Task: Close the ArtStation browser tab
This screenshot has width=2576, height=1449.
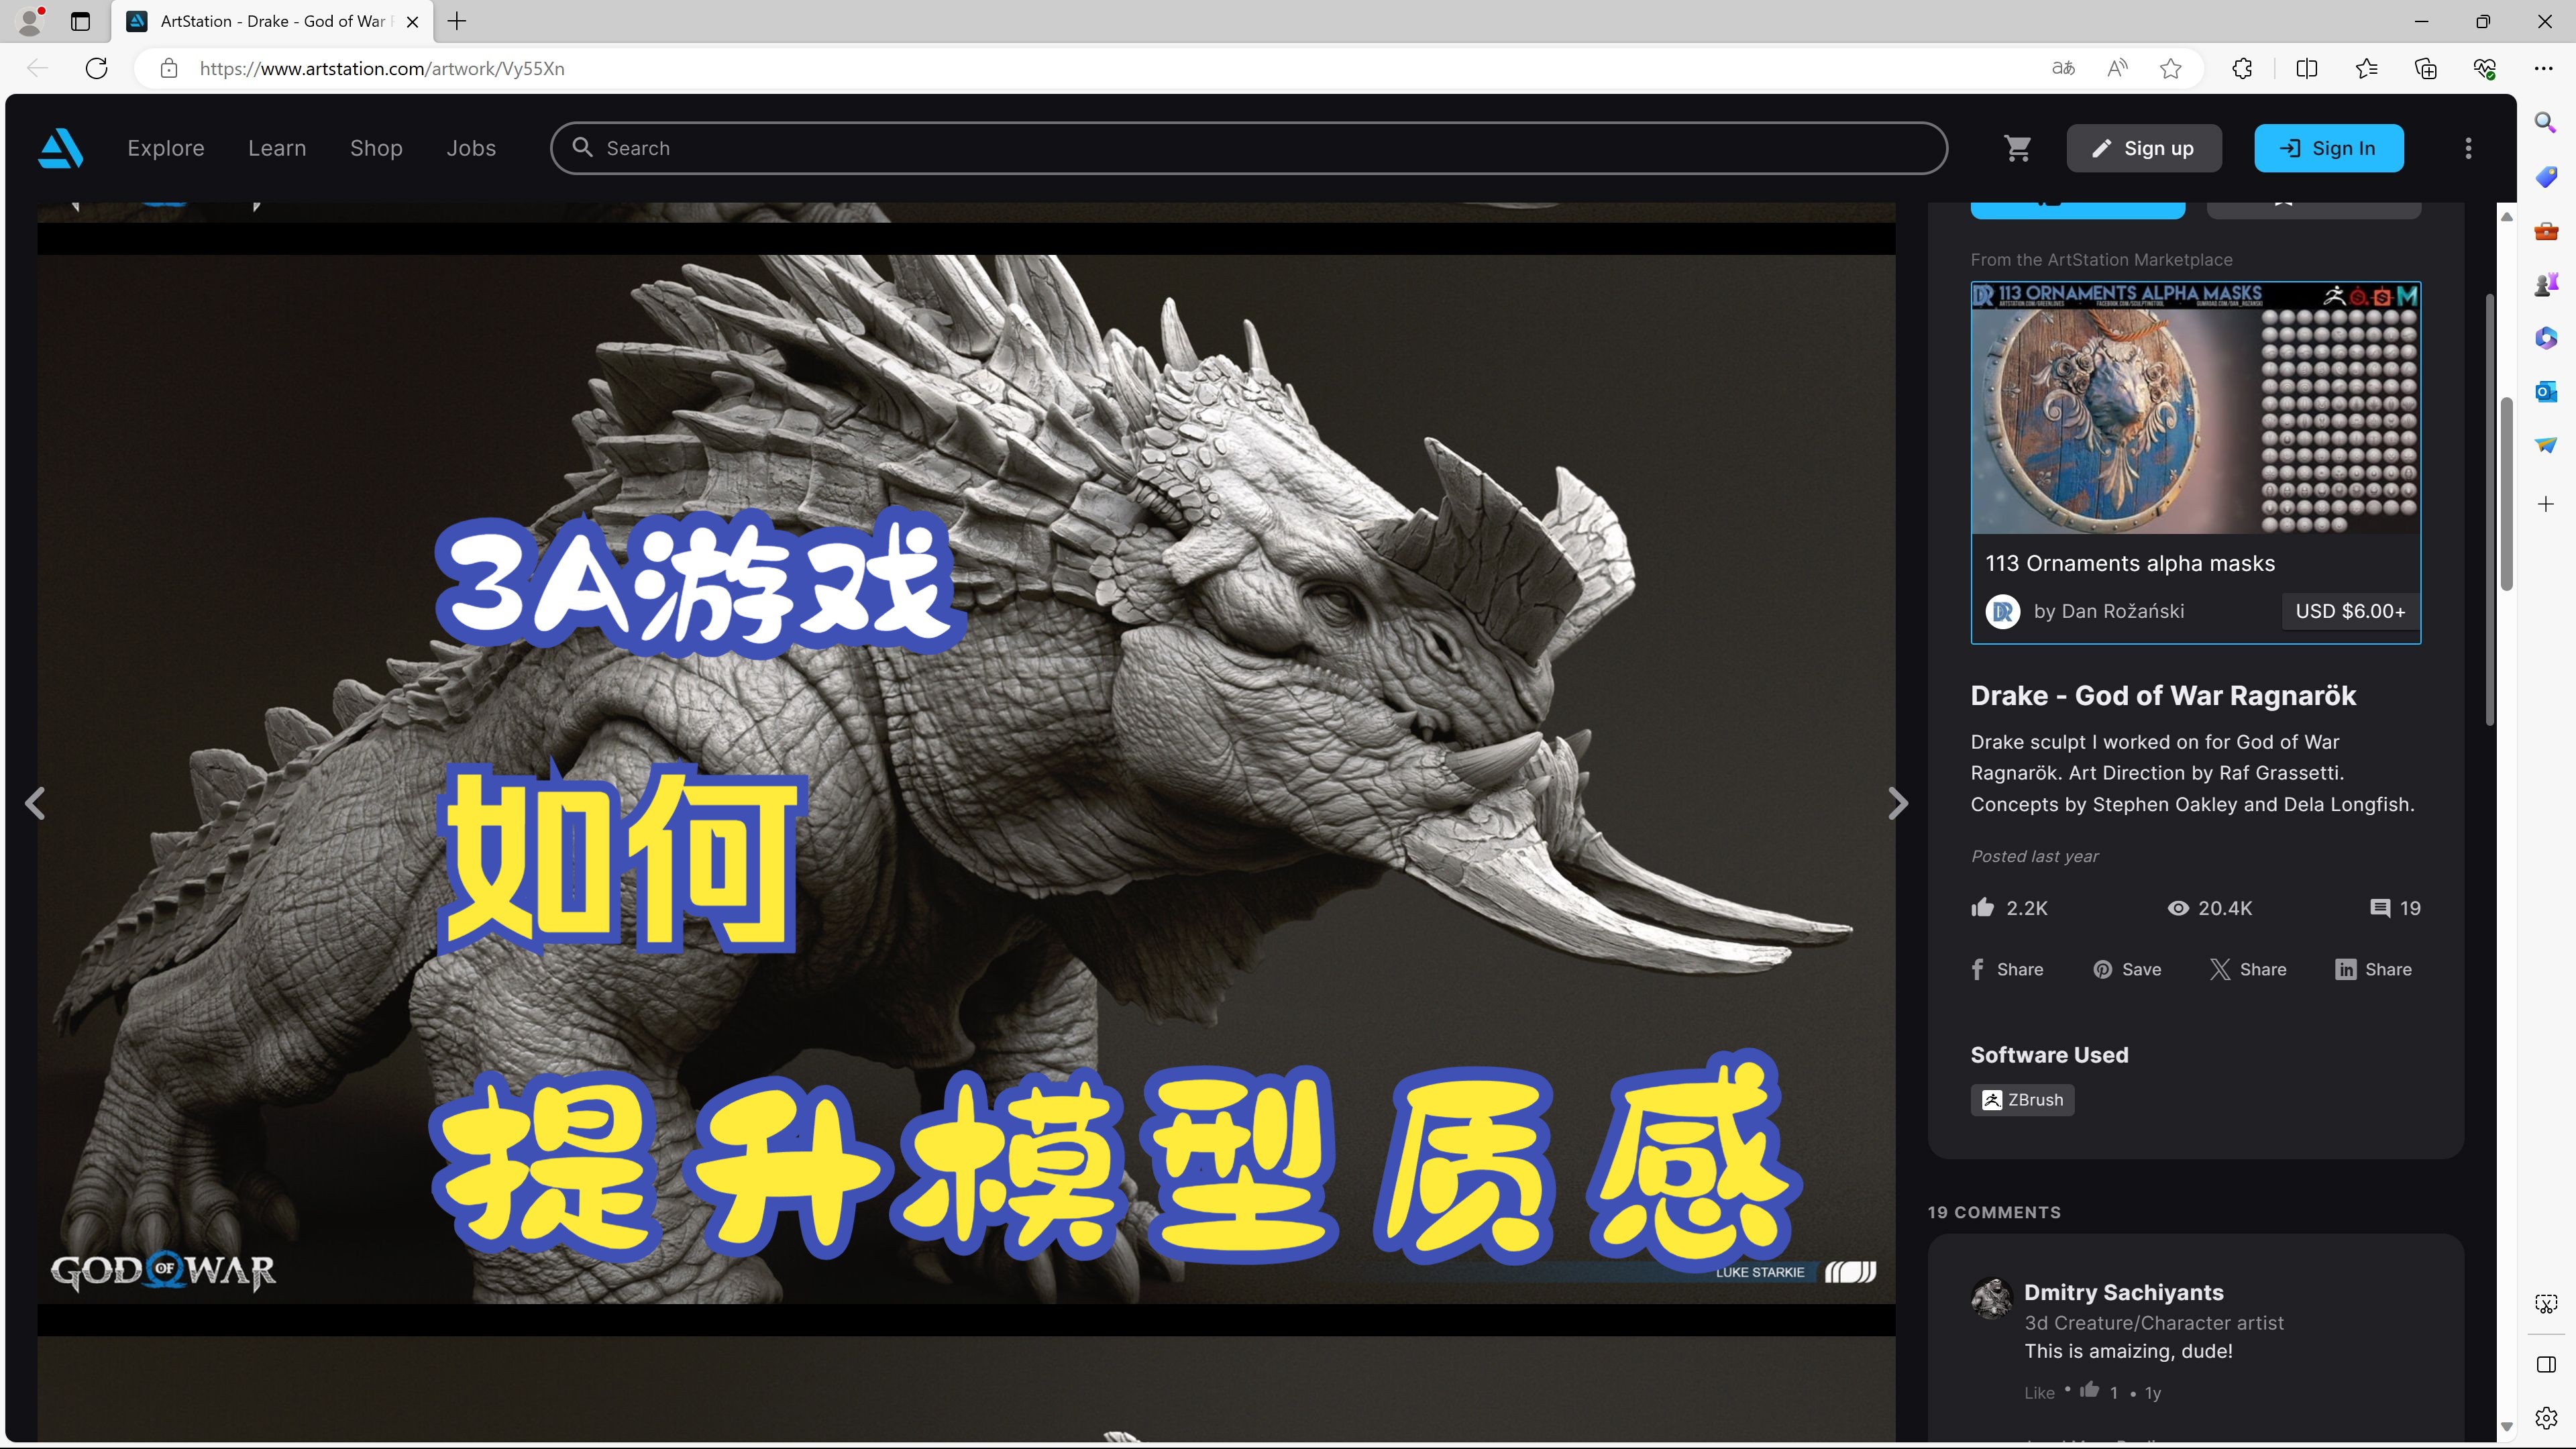Action: pyautogui.click(x=412, y=21)
